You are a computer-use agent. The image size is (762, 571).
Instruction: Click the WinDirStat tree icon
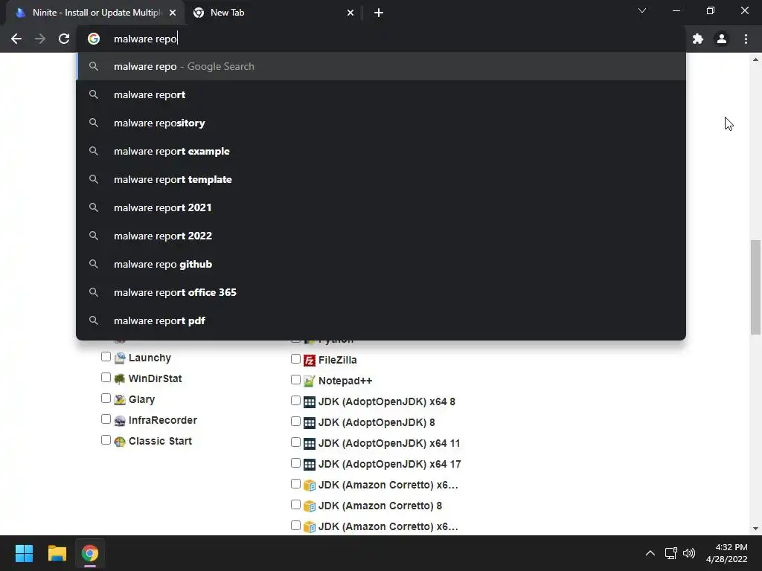point(120,378)
